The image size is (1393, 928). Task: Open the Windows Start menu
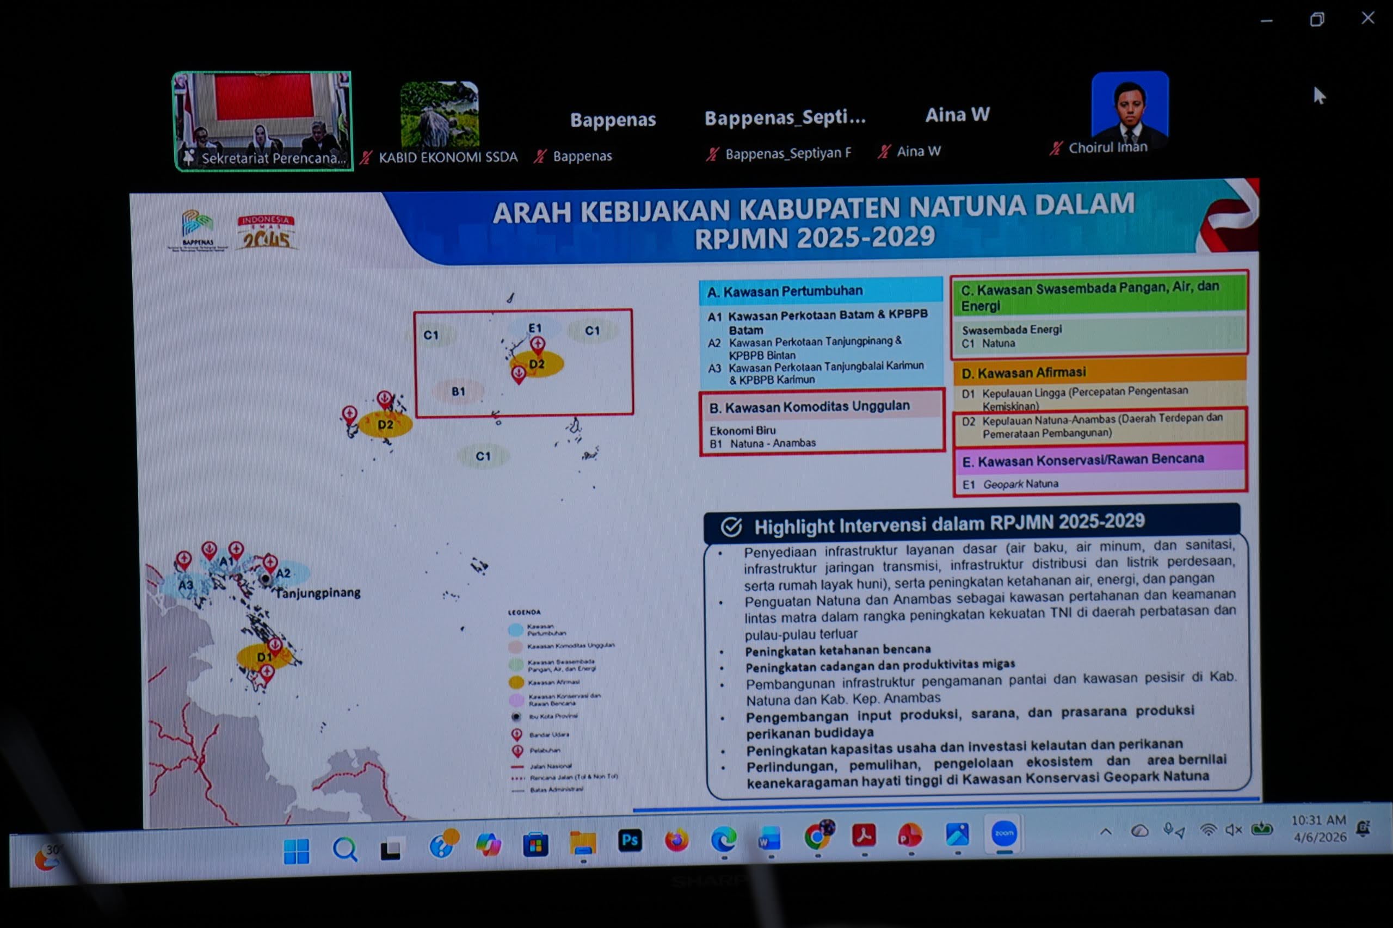(x=297, y=852)
